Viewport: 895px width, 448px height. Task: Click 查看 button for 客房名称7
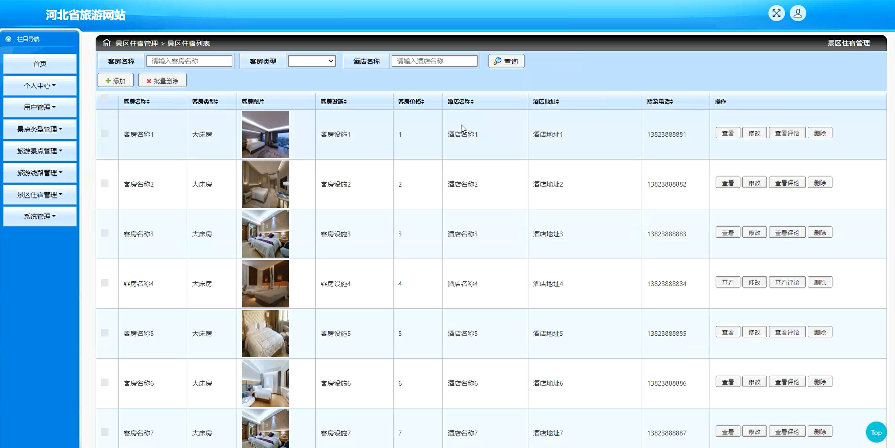tap(728, 432)
